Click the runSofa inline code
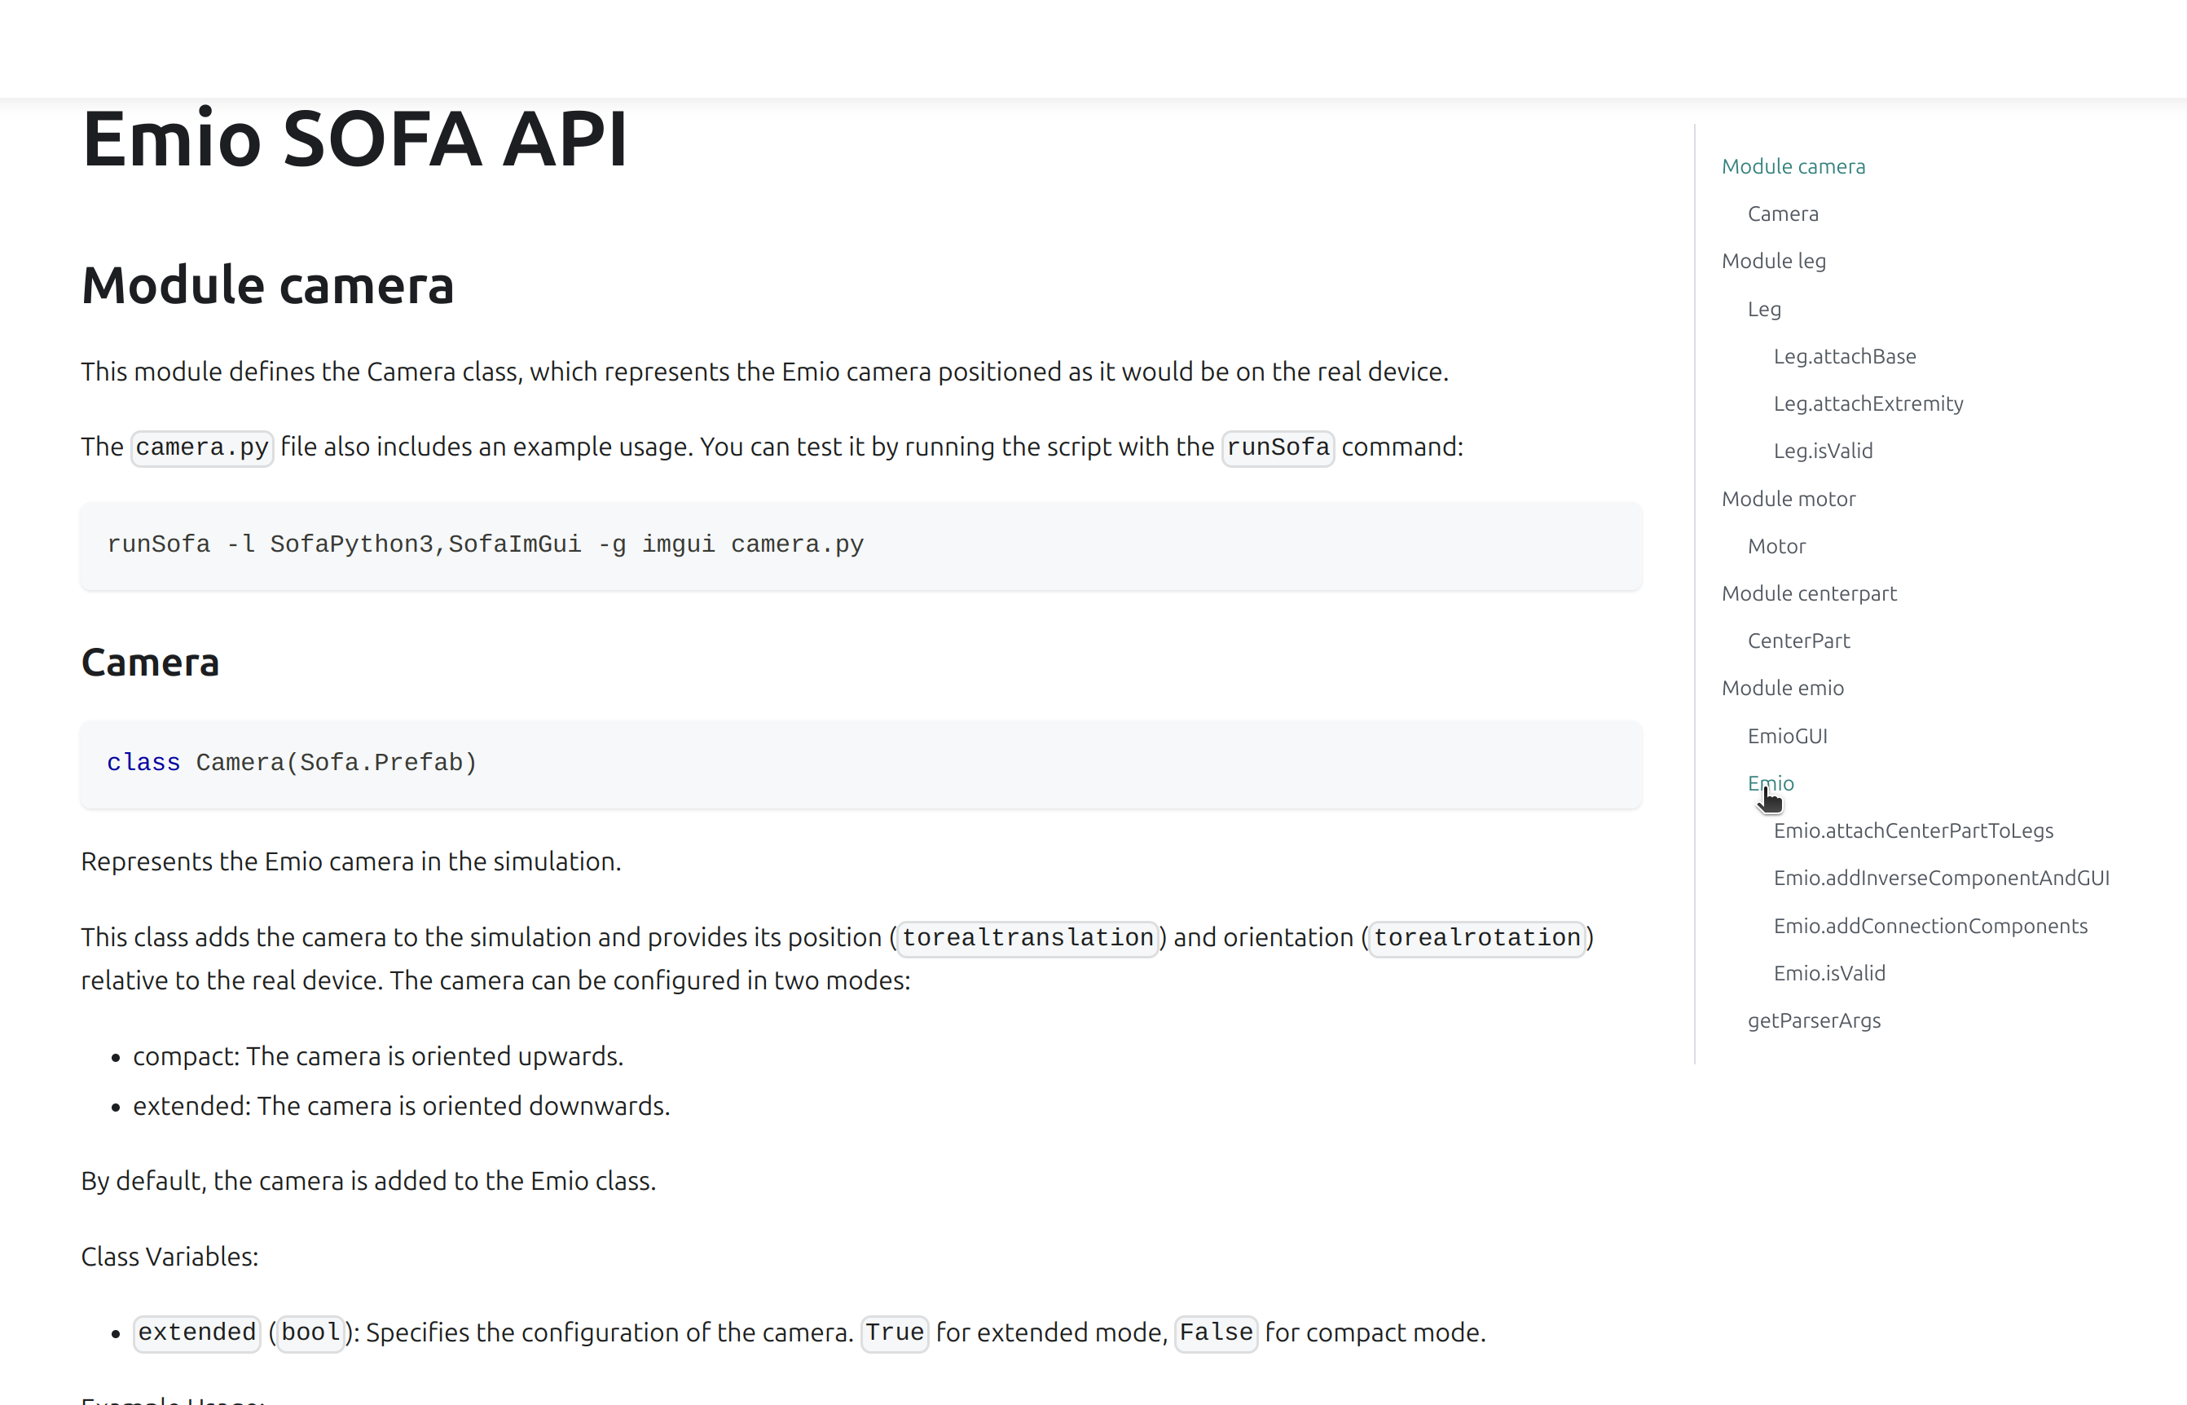Screen dimensions: 2187x1405 pos(1277,447)
